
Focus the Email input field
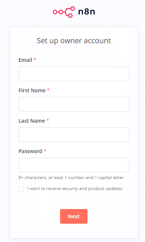coord(74,74)
